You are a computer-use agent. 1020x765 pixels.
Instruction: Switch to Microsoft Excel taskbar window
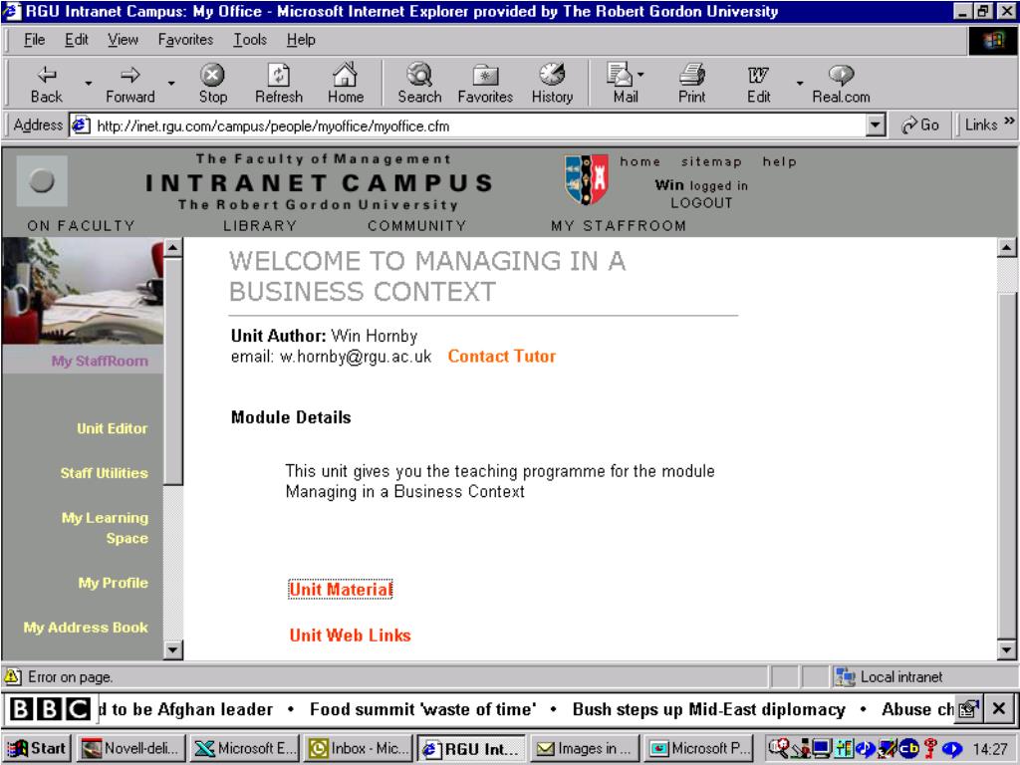coord(245,748)
